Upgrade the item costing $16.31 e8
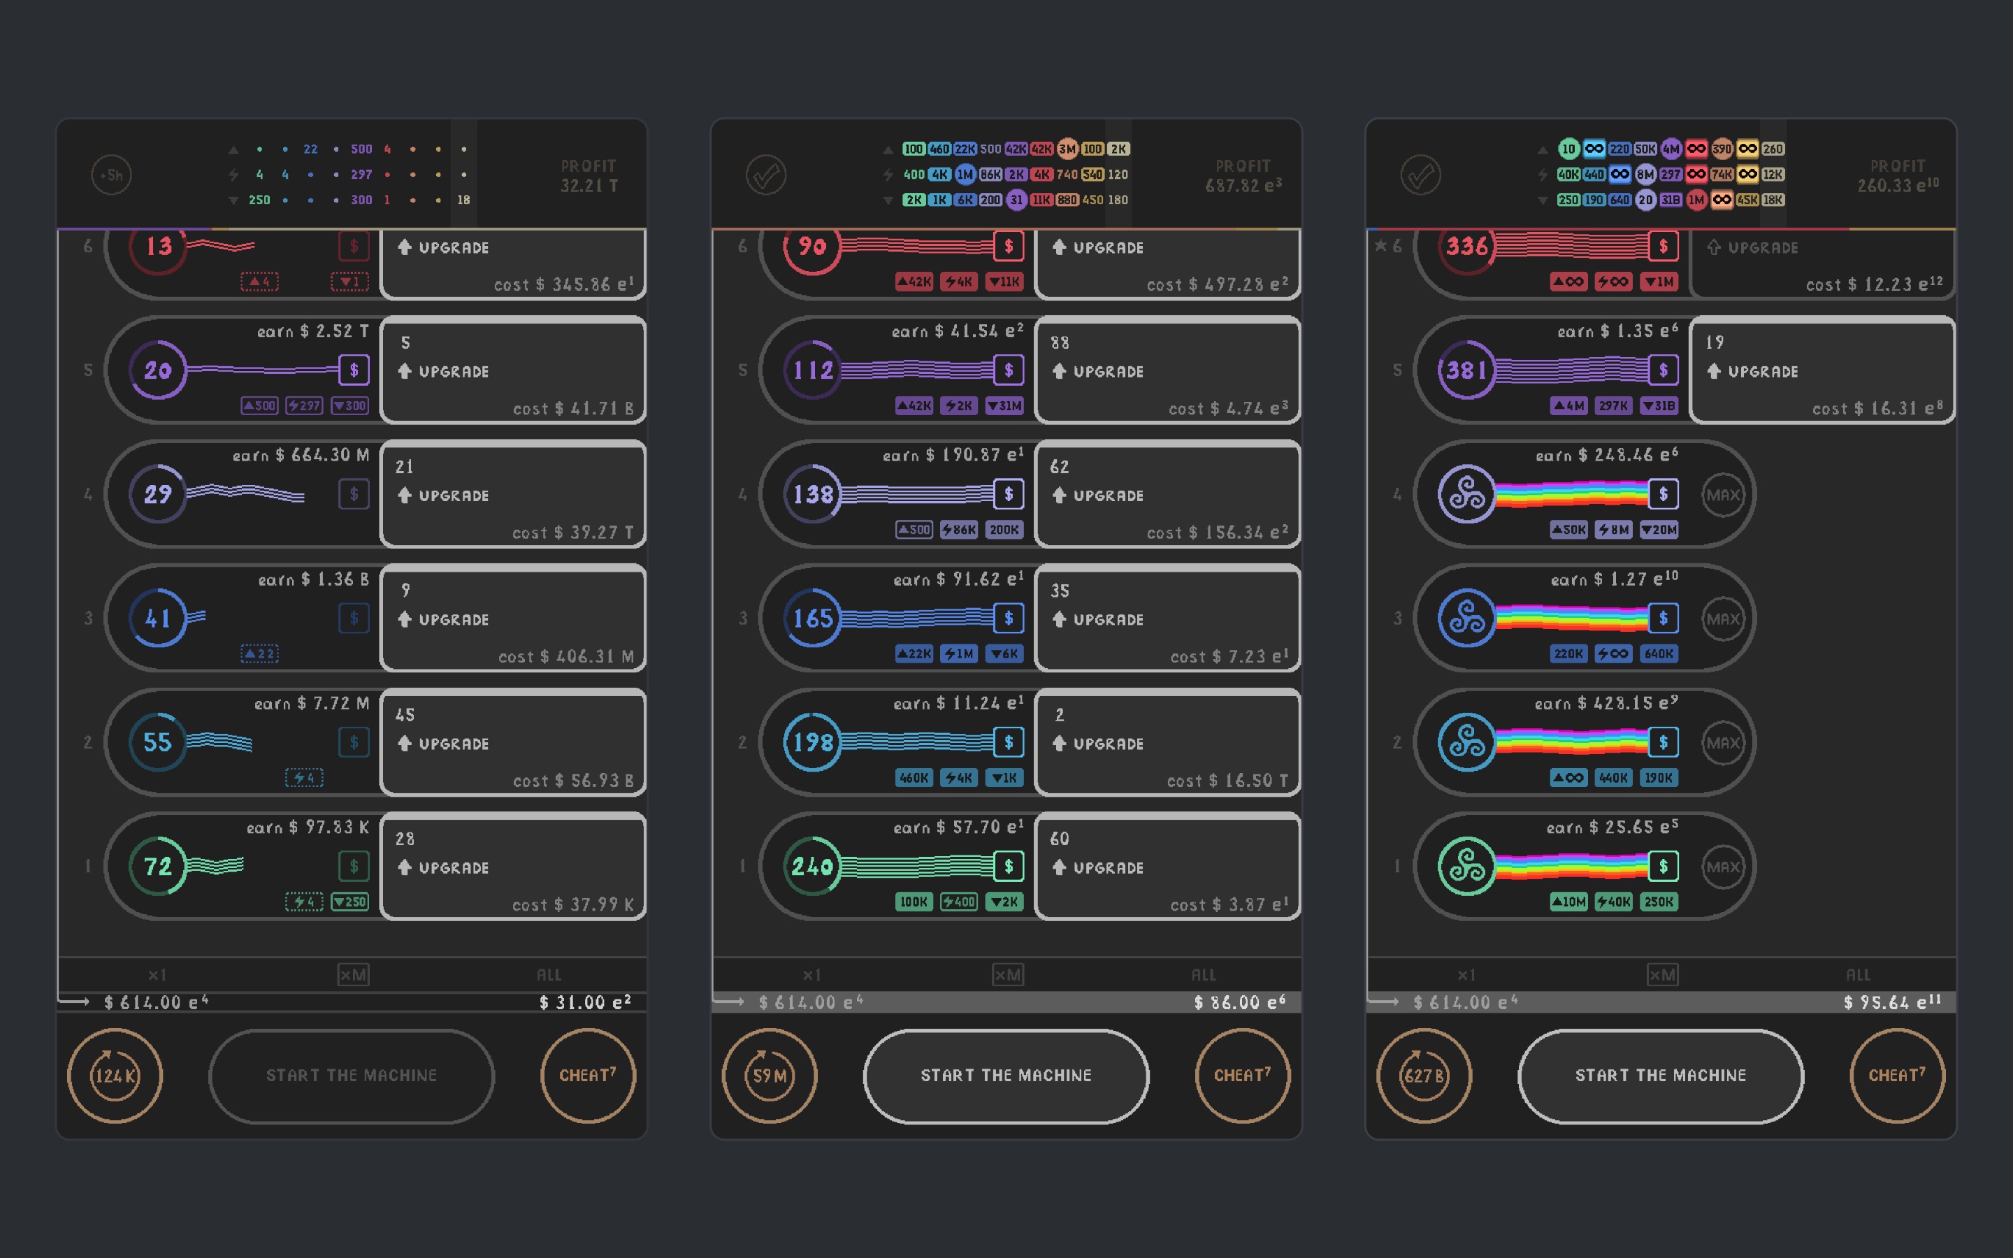2013x1258 pixels. coord(1822,370)
